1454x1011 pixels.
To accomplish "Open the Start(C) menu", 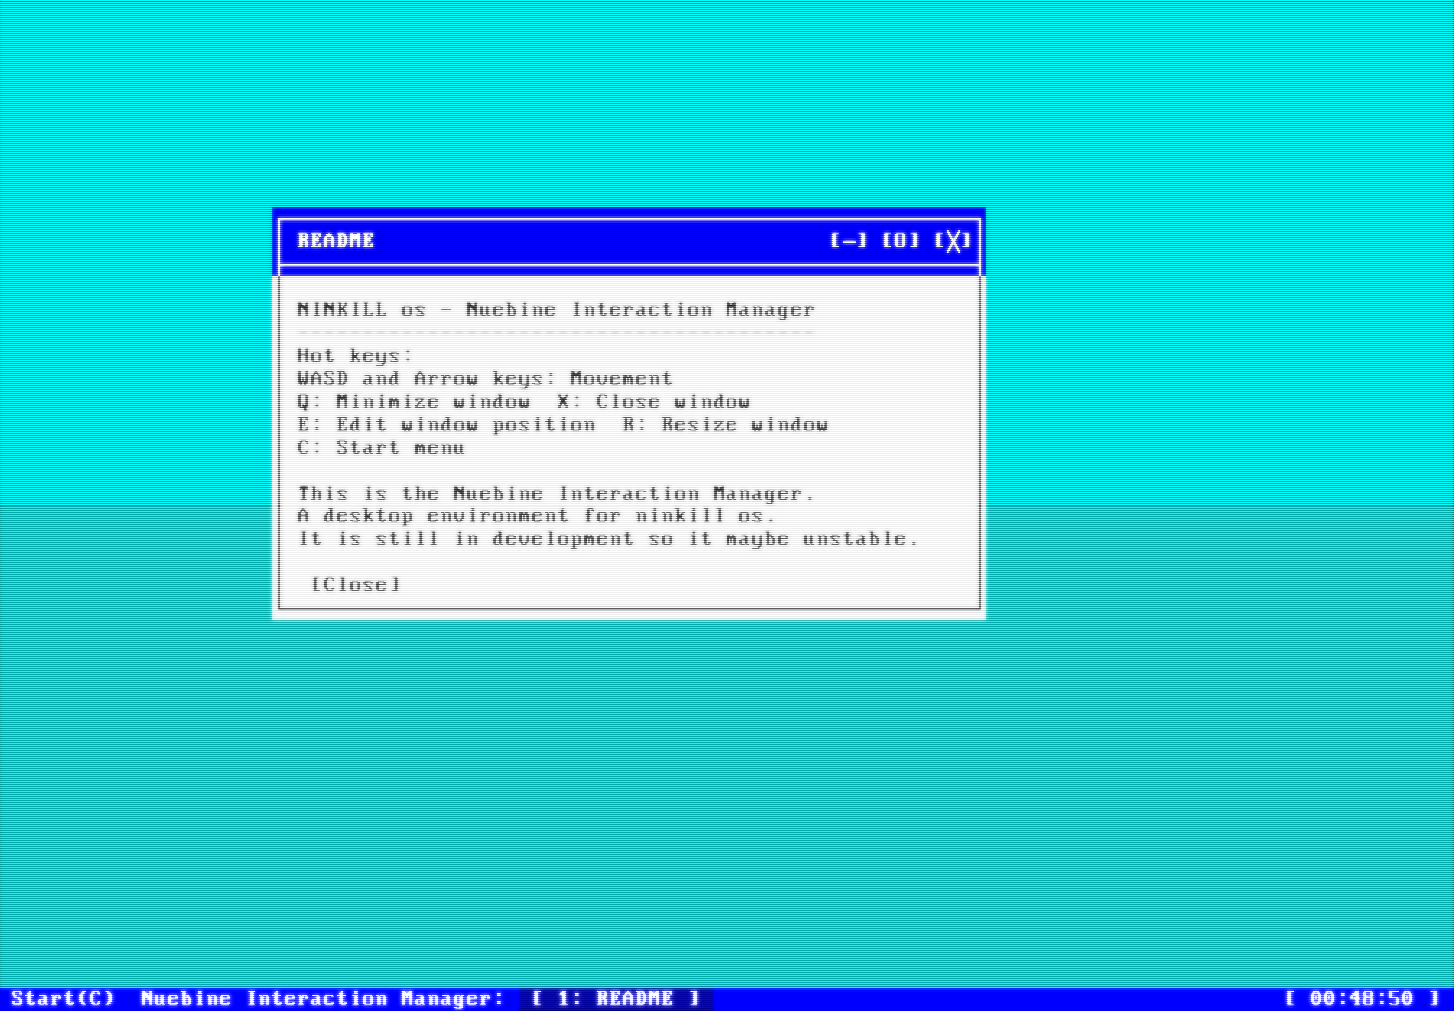I will tap(62, 998).
